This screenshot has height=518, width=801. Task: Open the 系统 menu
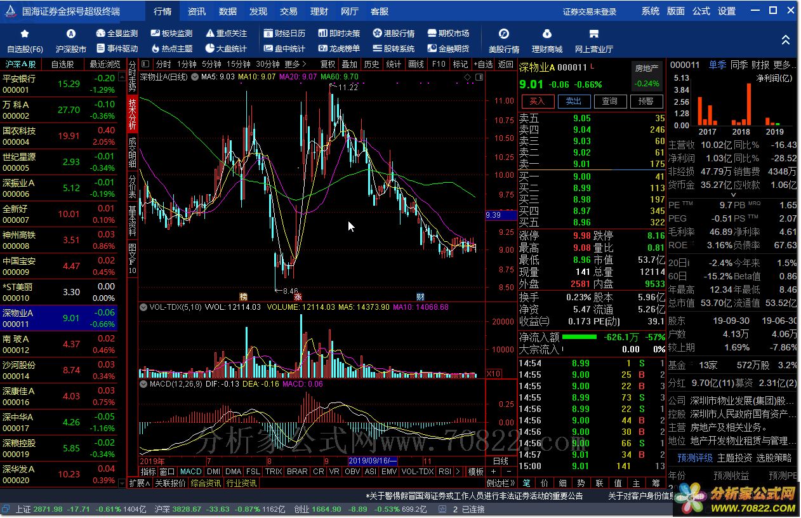(x=651, y=11)
